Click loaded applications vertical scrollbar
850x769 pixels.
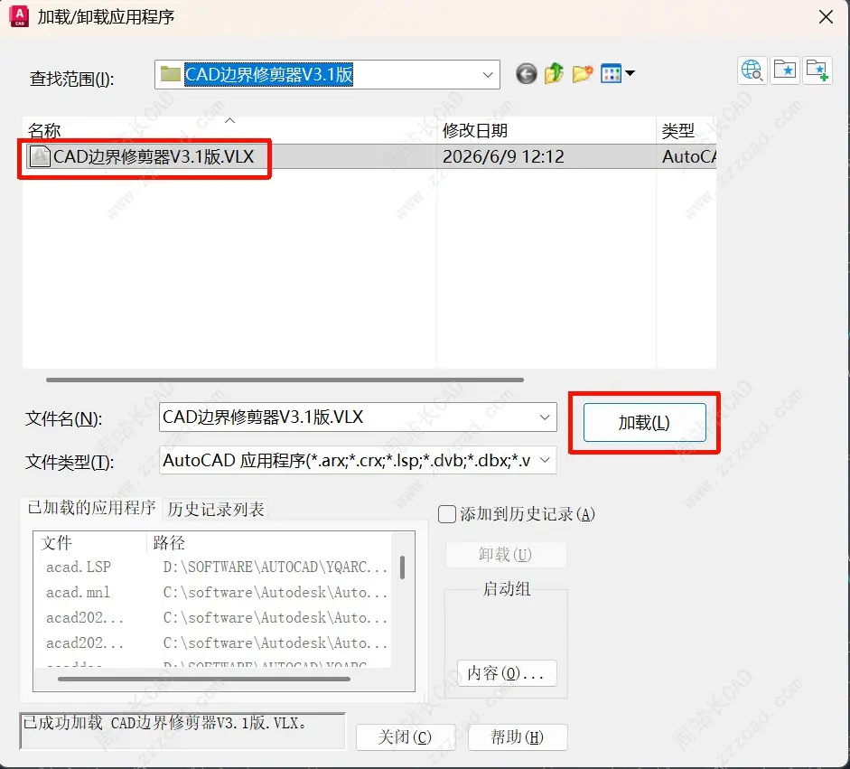tap(402, 567)
